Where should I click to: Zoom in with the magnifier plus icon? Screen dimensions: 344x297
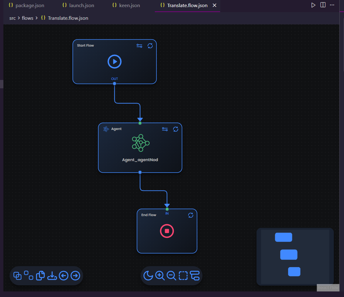[160, 275]
